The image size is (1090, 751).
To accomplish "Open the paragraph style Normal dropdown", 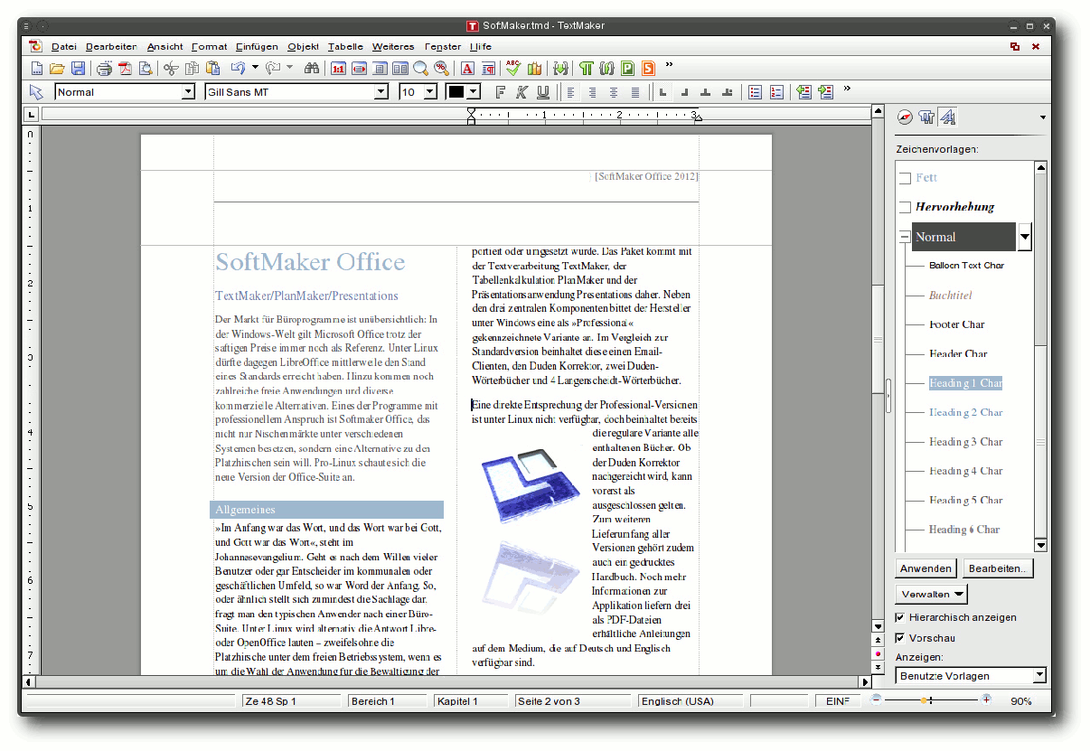I will [188, 92].
